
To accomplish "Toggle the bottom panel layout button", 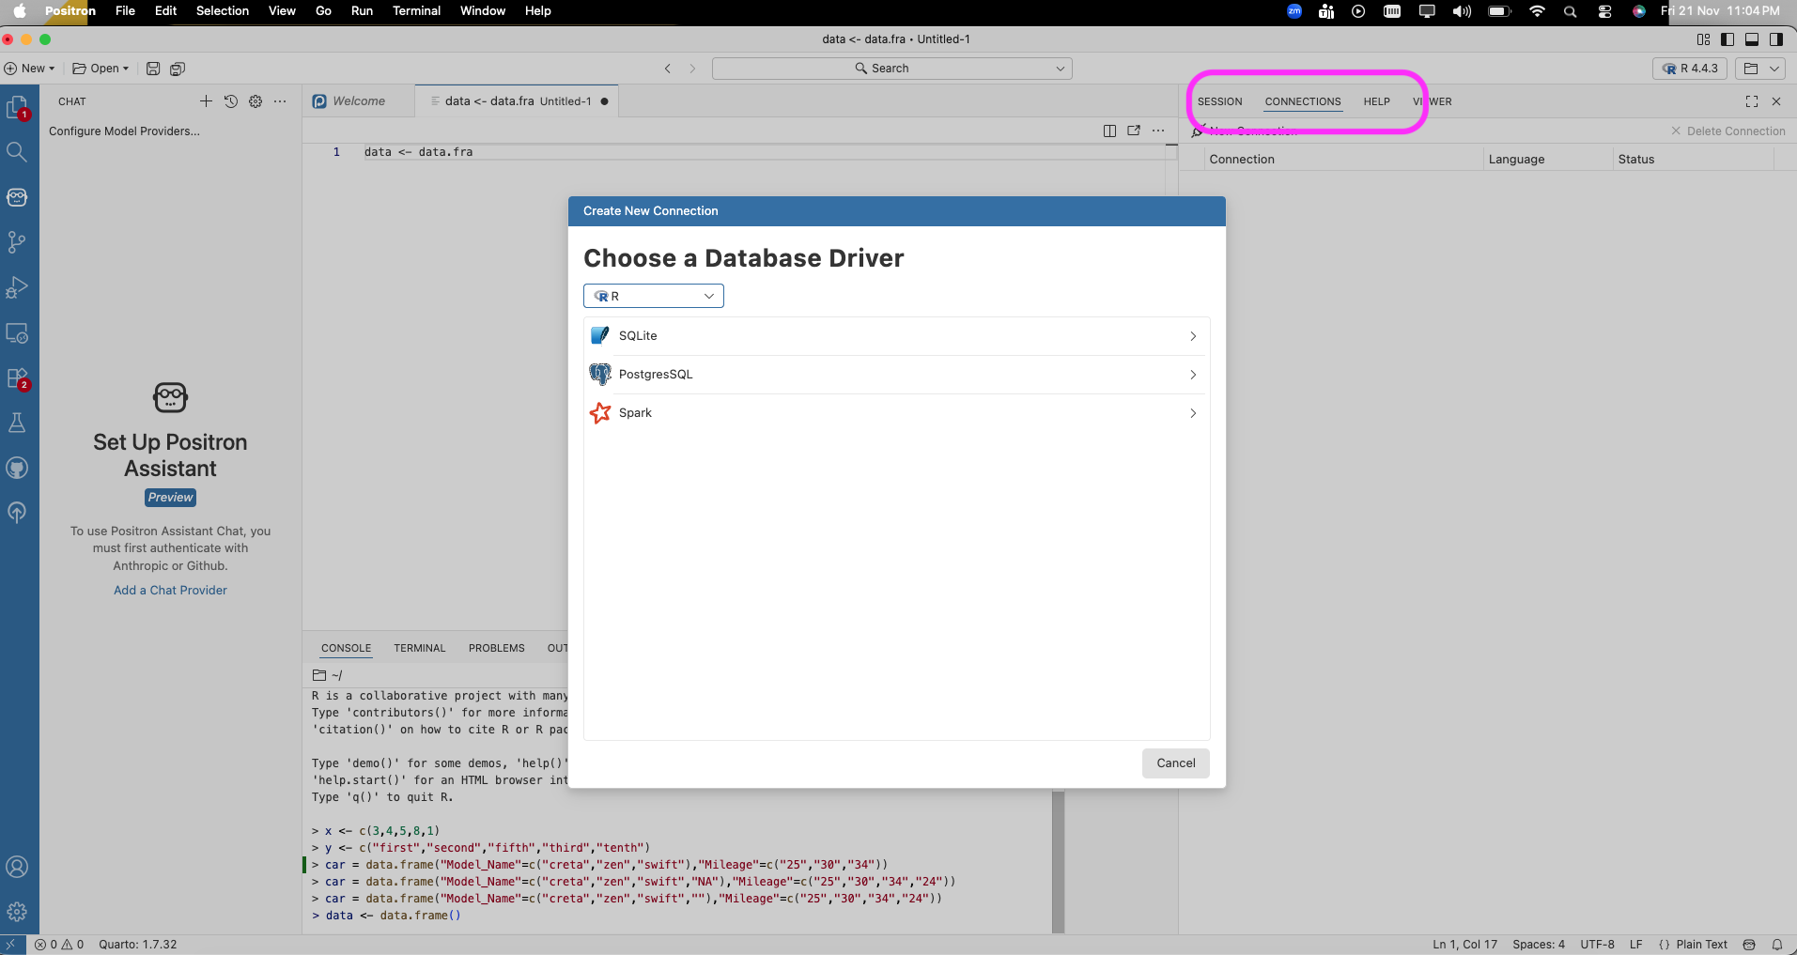I will click(x=1752, y=39).
